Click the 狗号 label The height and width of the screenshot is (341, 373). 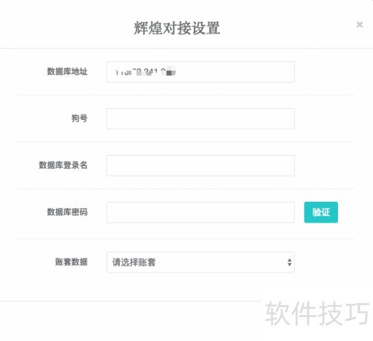80,118
